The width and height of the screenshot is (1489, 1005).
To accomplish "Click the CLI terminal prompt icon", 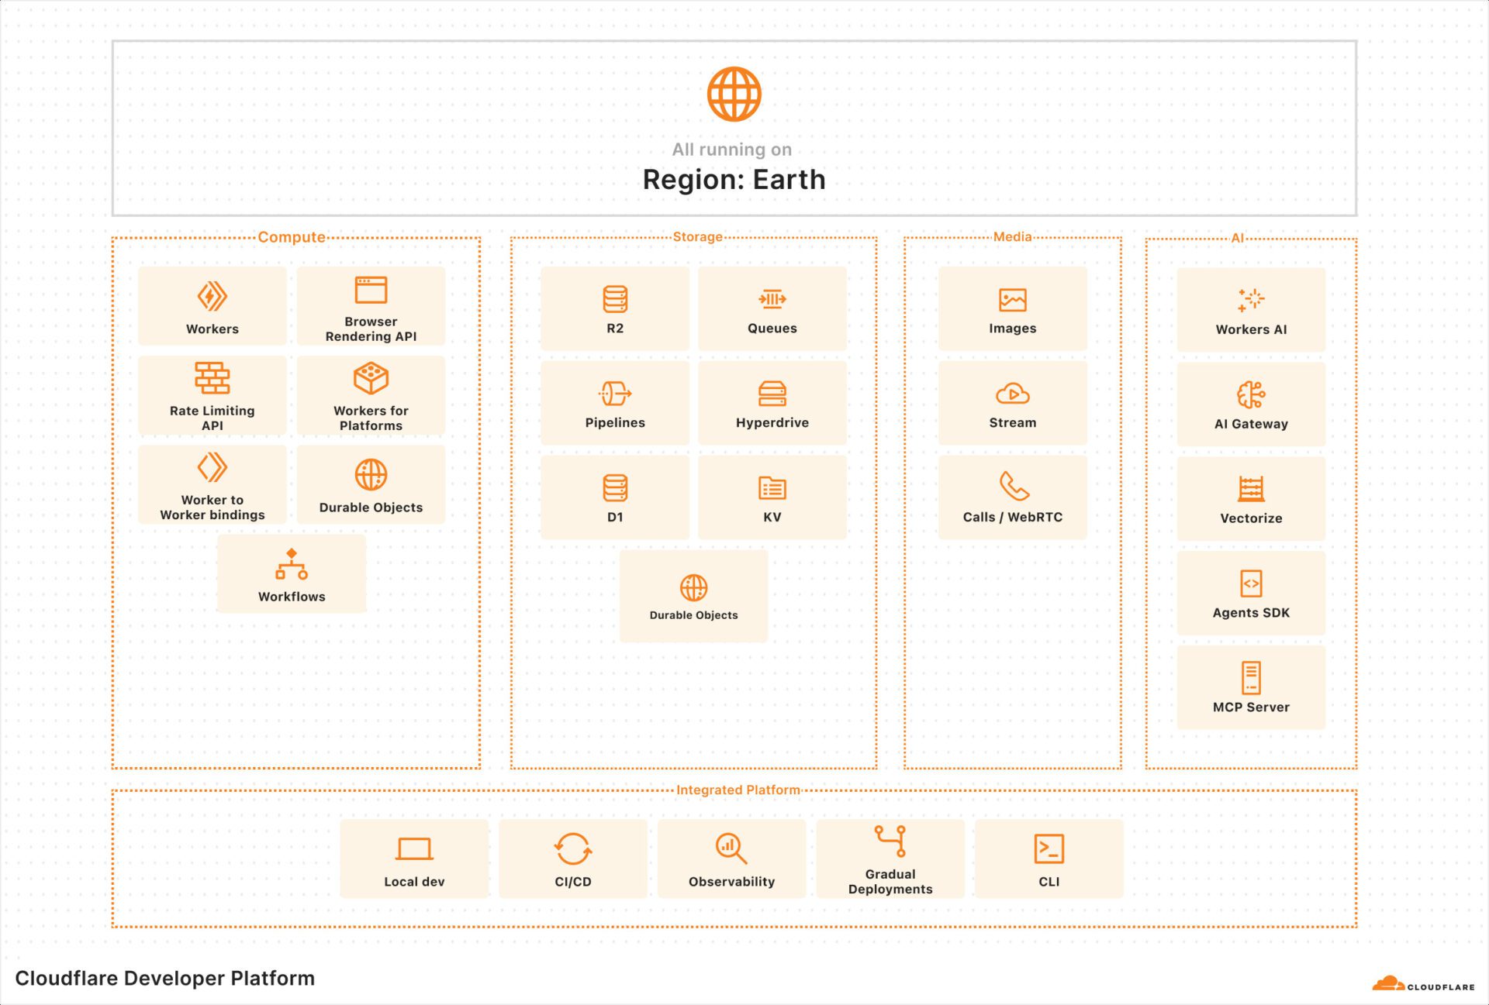I will click(x=1049, y=848).
